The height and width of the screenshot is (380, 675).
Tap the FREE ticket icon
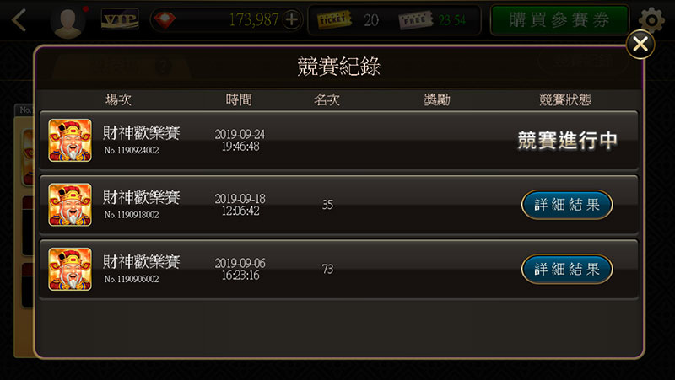point(415,20)
